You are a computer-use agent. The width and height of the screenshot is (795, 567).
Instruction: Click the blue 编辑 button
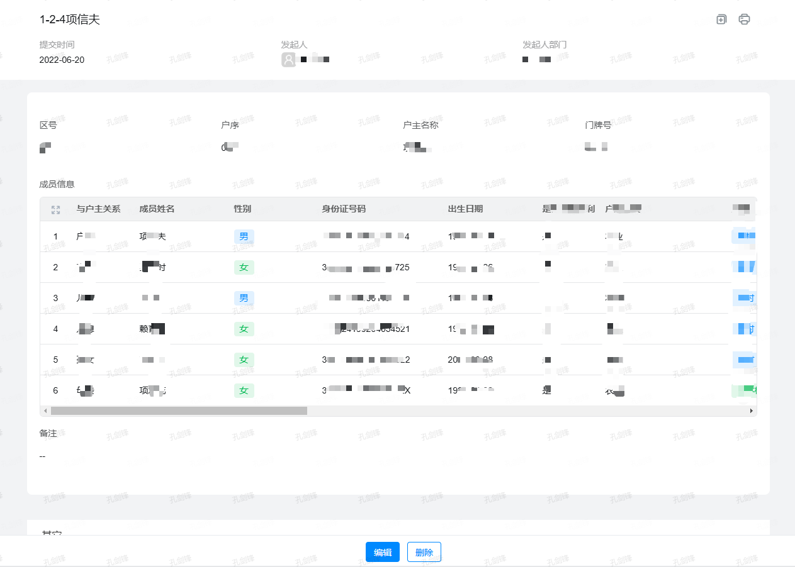tap(383, 552)
